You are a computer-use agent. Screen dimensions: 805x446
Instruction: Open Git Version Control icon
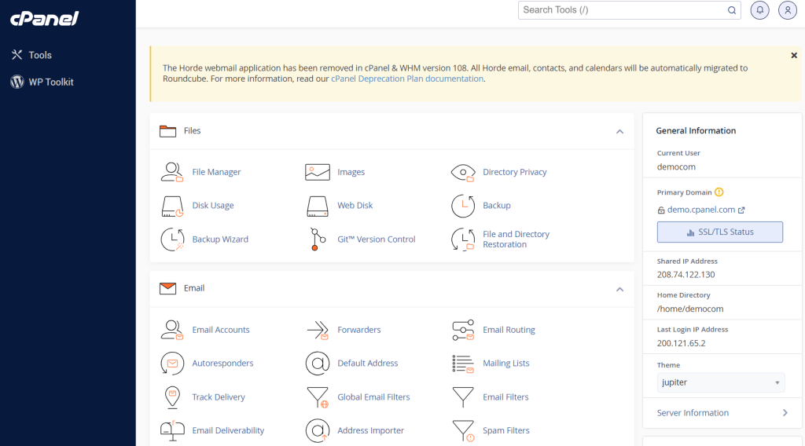tap(318, 239)
